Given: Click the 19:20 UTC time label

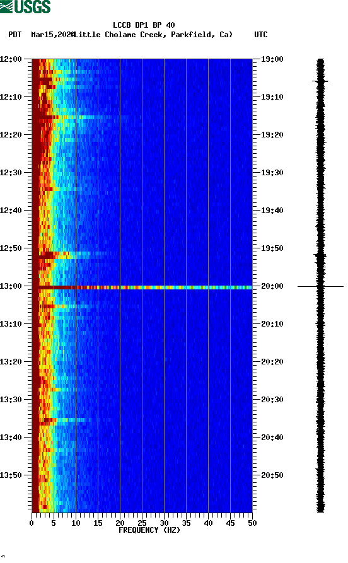Looking at the screenshot, I should pos(272,135).
